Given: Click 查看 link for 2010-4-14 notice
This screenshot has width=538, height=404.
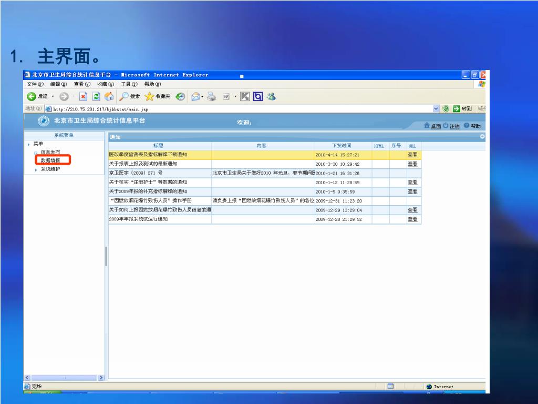Looking at the screenshot, I should [x=412, y=155].
